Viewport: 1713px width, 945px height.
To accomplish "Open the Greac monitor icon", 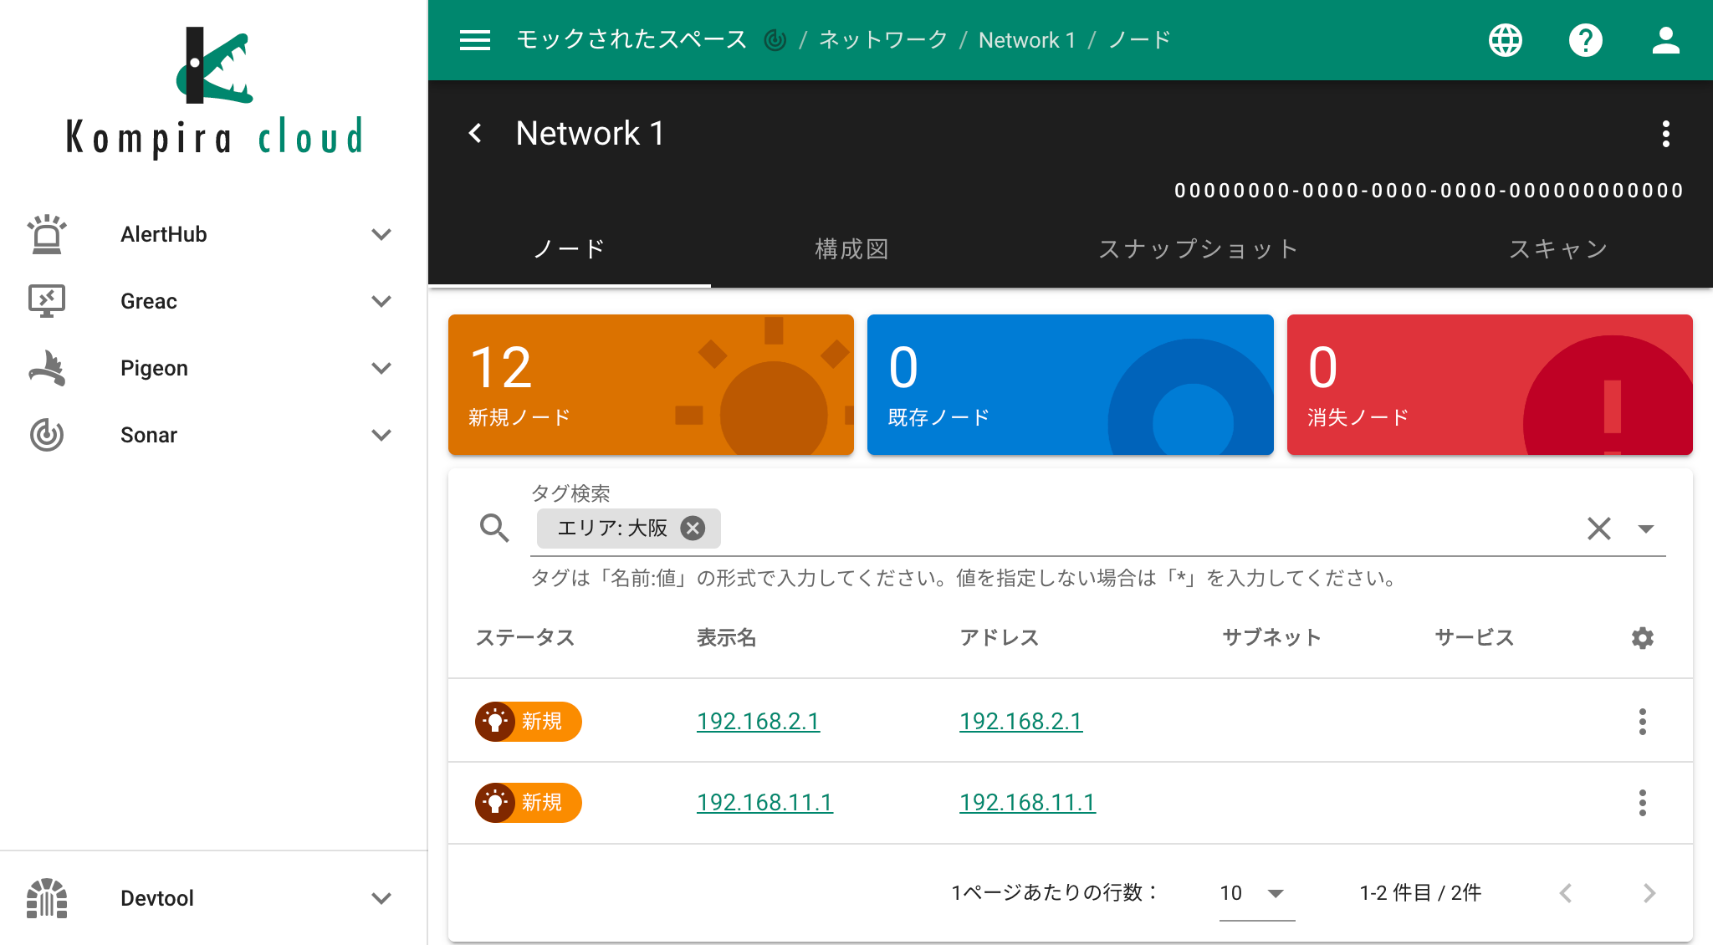I will point(47,301).
